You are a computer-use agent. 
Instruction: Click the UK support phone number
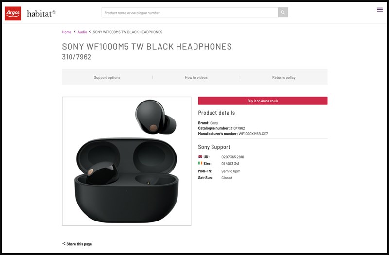click(233, 157)
